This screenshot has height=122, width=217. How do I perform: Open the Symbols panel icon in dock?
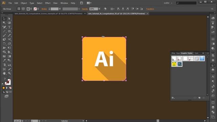tap(213, 69)
